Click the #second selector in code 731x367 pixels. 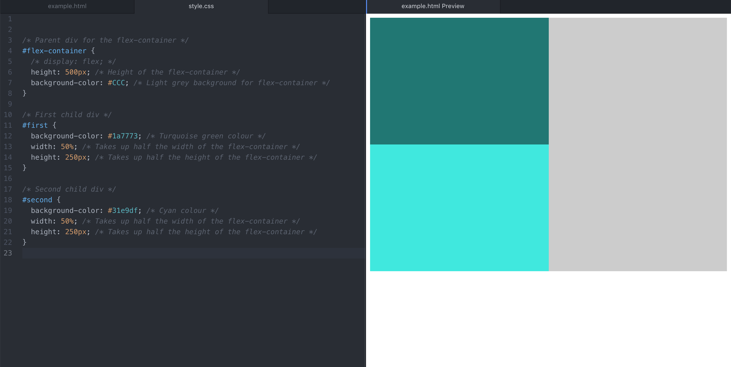tap(37, 200)
